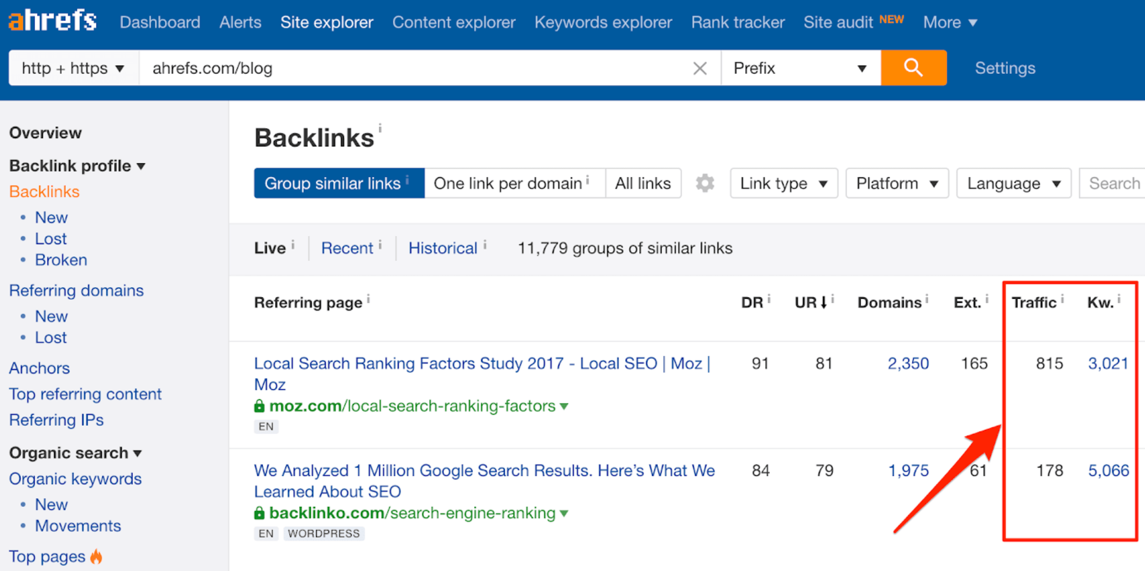
Task: Show info icon beside Ext. column
Action: click(x=987, y=299)
